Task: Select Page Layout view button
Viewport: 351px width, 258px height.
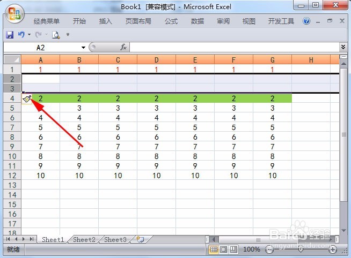Action: (223, 249)
